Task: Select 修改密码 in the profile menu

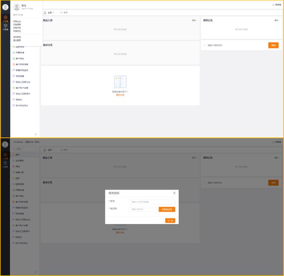Action: [17, 37]
